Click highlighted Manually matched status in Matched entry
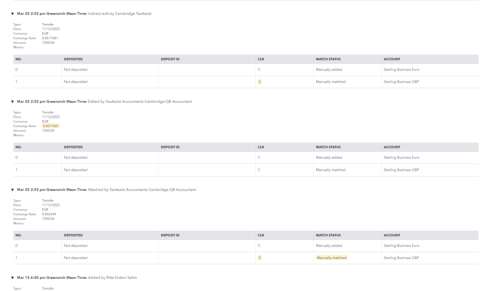Viewport: 482px width, 291px height. click(x=331, y=258)
